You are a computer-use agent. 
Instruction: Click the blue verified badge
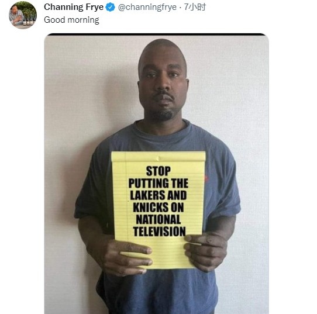111,8
